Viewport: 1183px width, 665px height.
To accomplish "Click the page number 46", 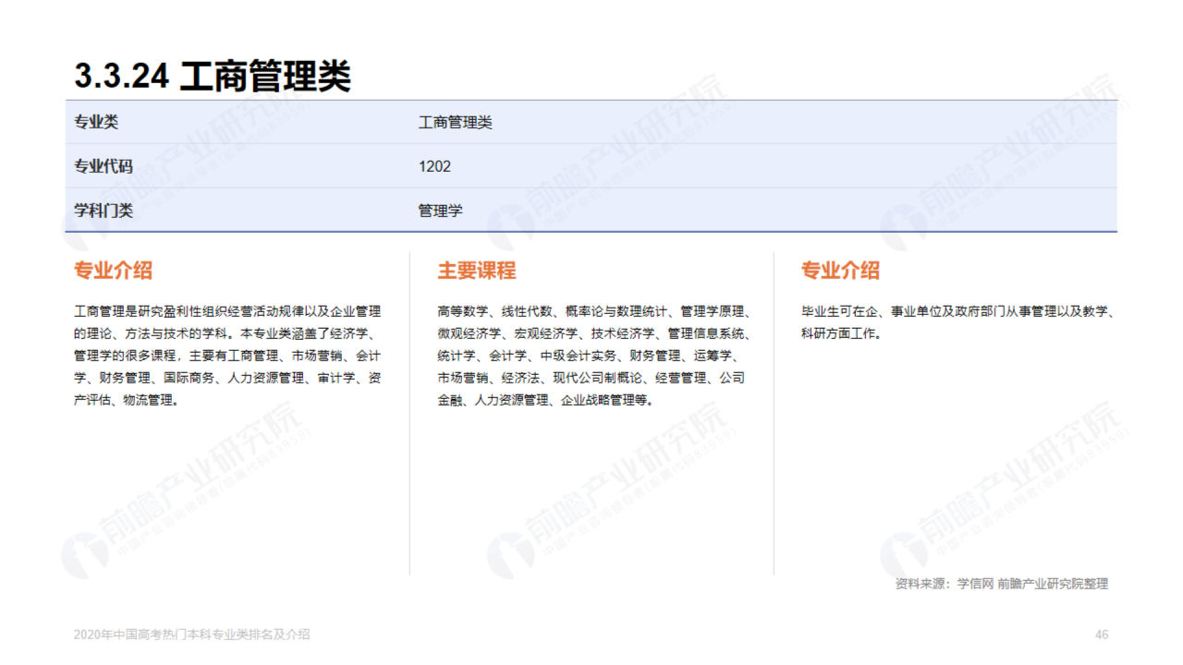I will click(x=1102, y=635).
